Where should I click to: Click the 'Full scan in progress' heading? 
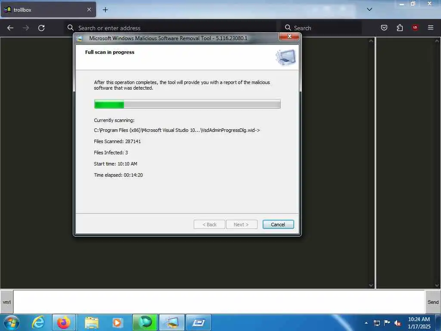pos(110,52)
